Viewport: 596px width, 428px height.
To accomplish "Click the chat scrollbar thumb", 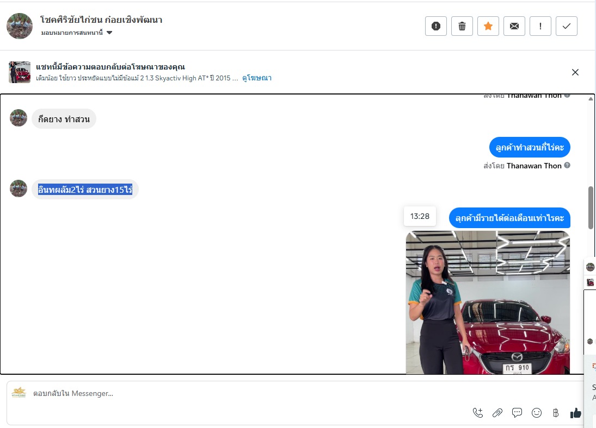I will click(x=591, y=207).
